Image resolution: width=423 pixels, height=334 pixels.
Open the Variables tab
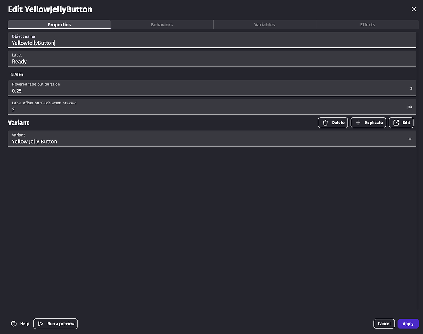pos(265,24)
